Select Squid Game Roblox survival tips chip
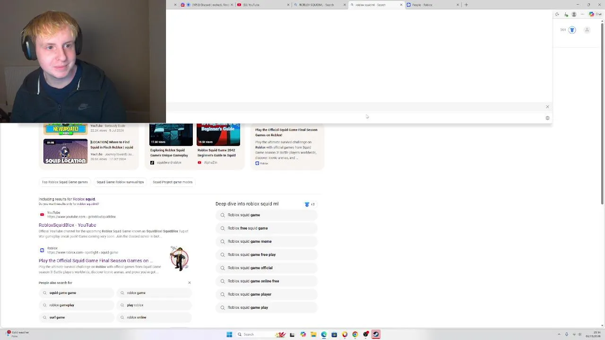The width and height of the screenshot is (605, 340). coord(120,182)
